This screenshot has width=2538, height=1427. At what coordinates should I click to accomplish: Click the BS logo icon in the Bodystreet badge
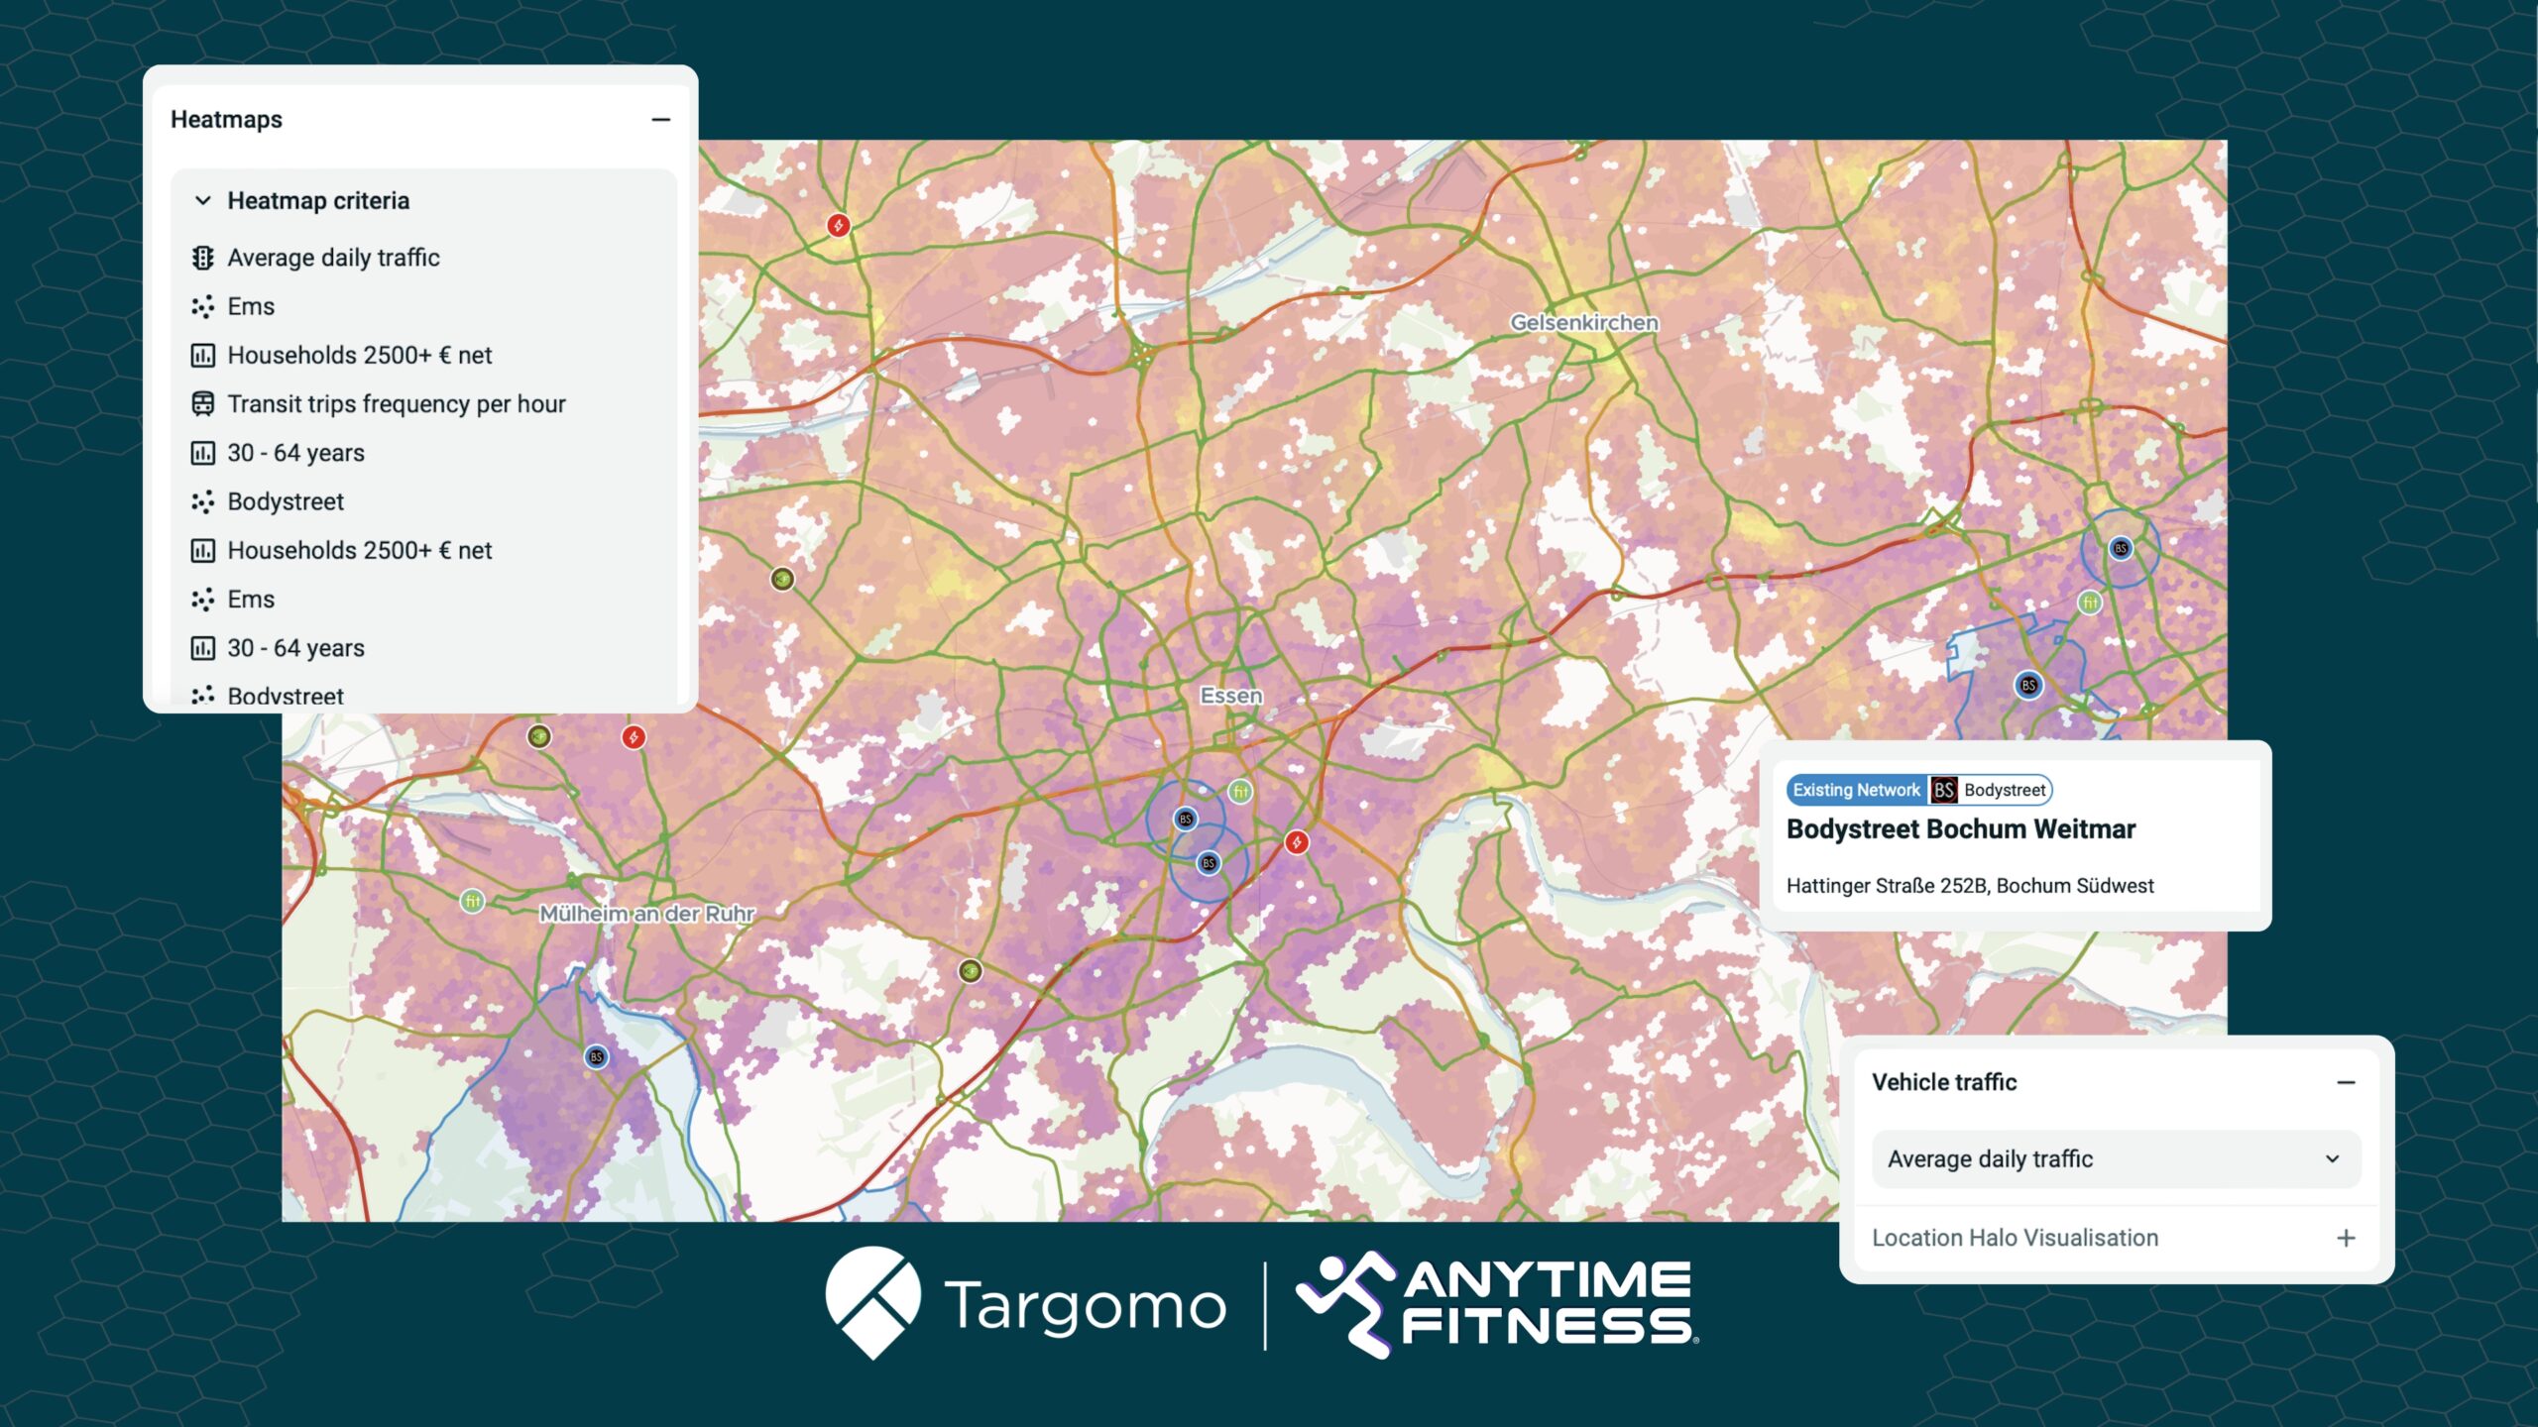pos(1944,790)
